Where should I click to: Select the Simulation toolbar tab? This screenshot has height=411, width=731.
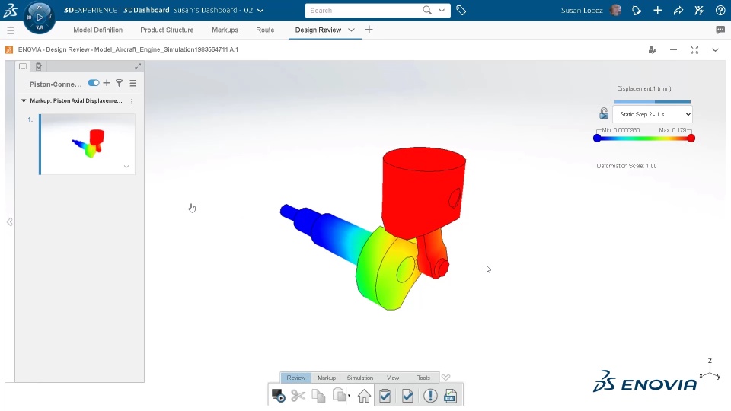click(360, 378)
